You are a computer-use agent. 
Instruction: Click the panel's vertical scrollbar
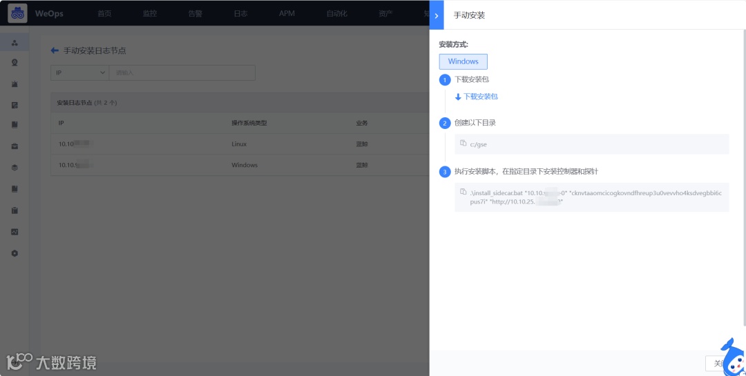744,178
